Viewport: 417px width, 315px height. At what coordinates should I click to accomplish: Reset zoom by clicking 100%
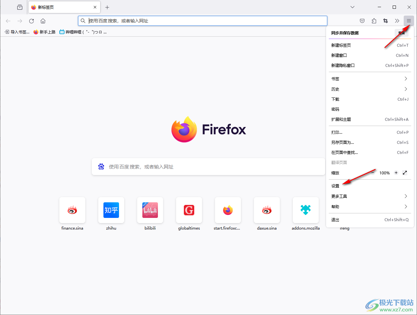click(385, 173)
